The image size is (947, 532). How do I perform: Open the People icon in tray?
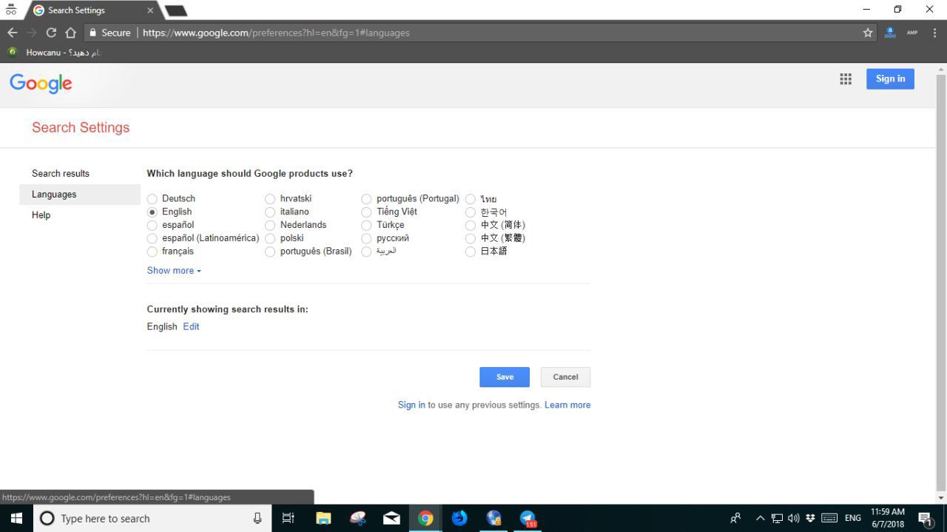pyautogui.click(x=735, y=518)
